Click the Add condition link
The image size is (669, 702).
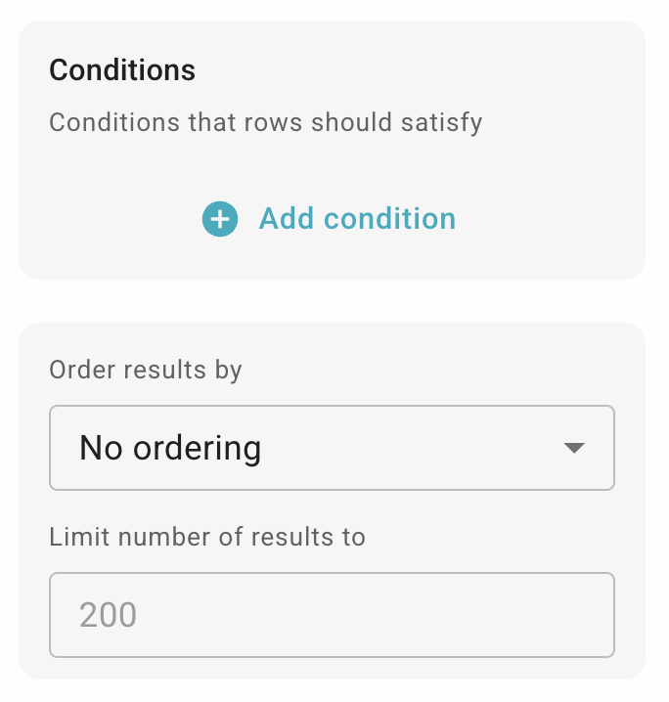pos(357,219)
